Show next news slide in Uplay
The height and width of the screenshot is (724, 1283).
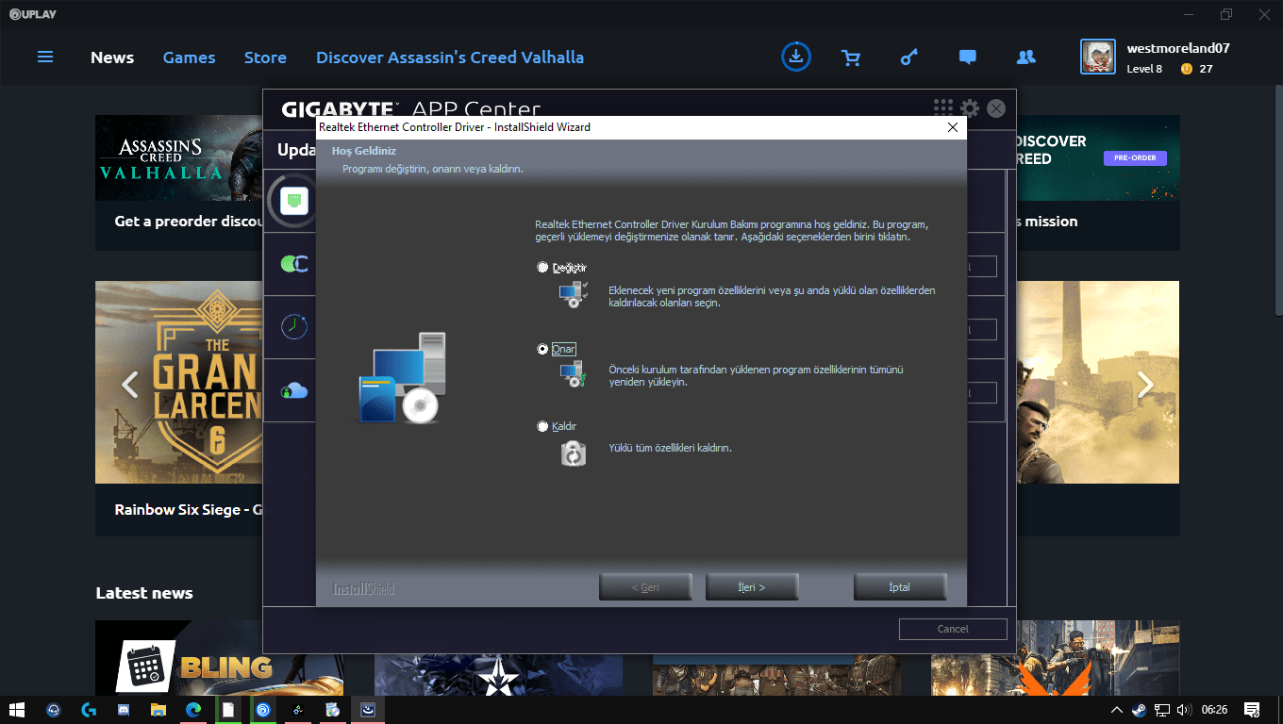(1145, 384)
